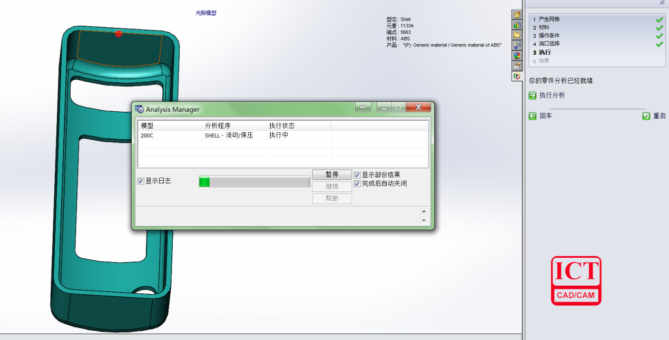The height and width of the screenshot is (340, 669).
Task: Go to step 4 浇口选择
Action: click(x=549, y=44)
